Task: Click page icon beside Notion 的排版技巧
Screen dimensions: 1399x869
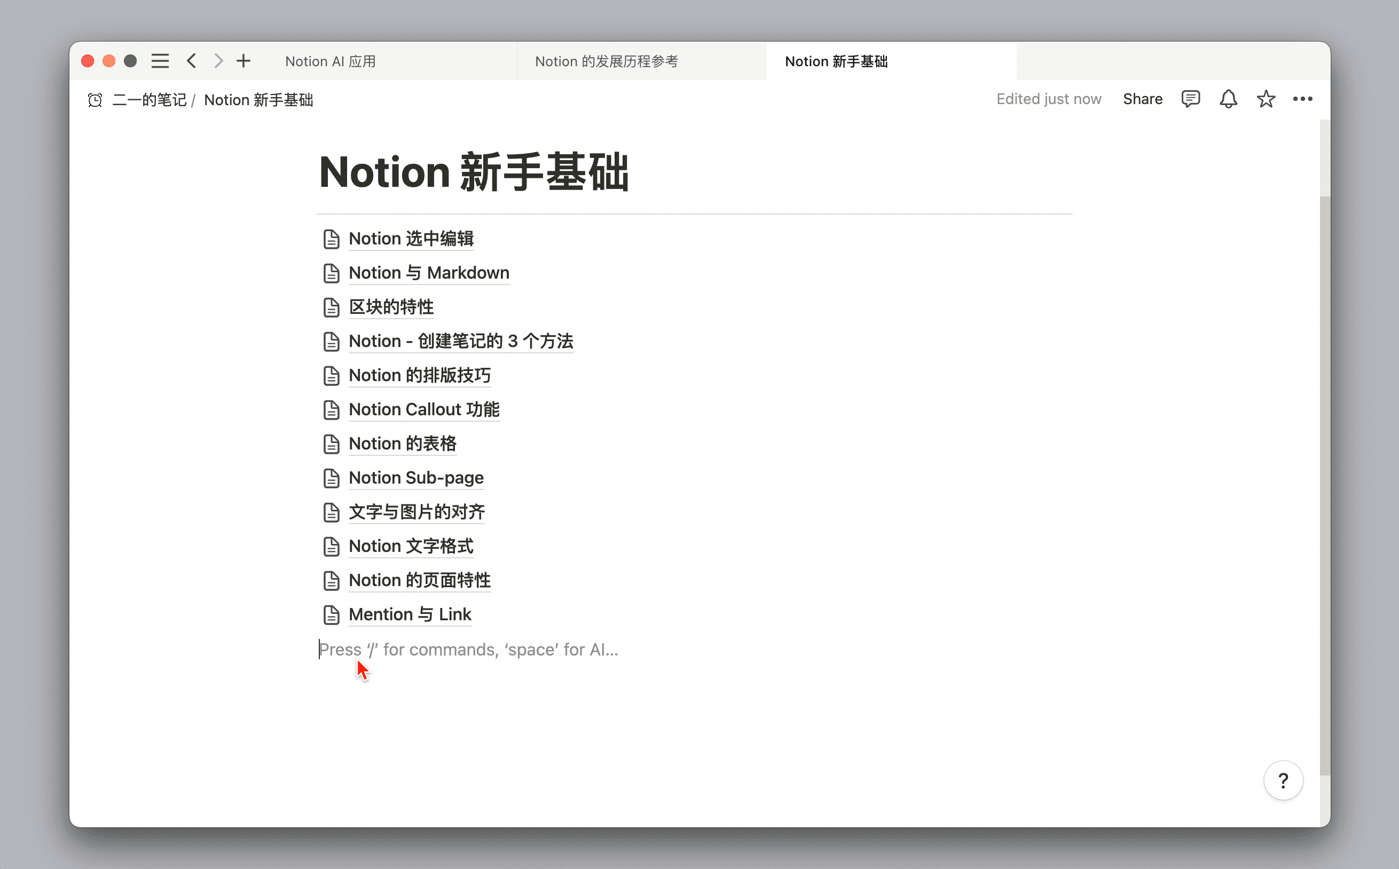Action: click(332, 376)
